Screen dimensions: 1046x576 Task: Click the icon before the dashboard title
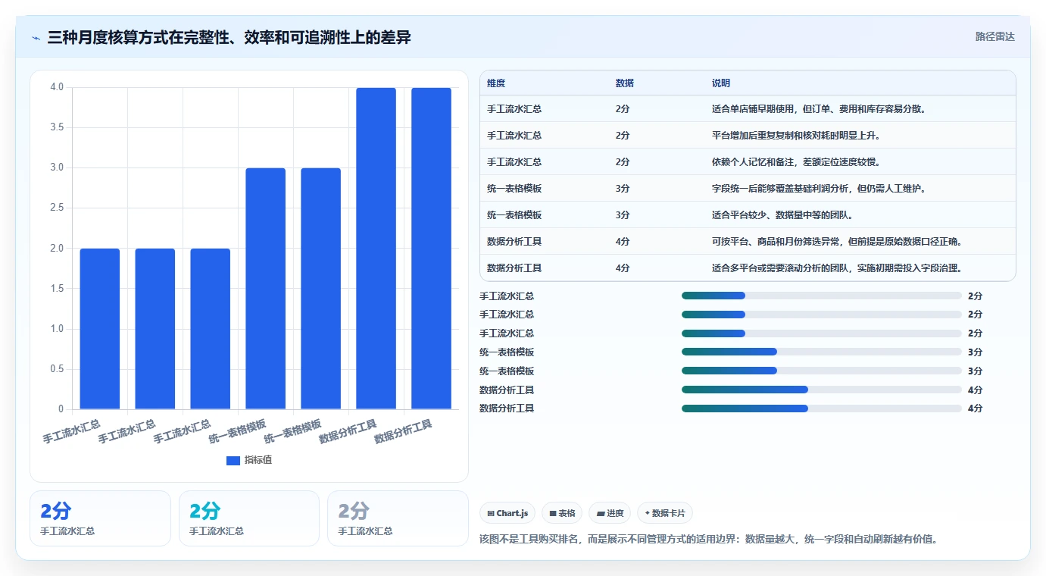coord(36,37)
